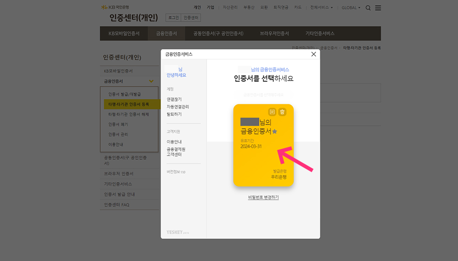Select 타행·타기관 인증서 해제 sidebar item
Viewport: 458px width, 261px height.
pos(129,114)
